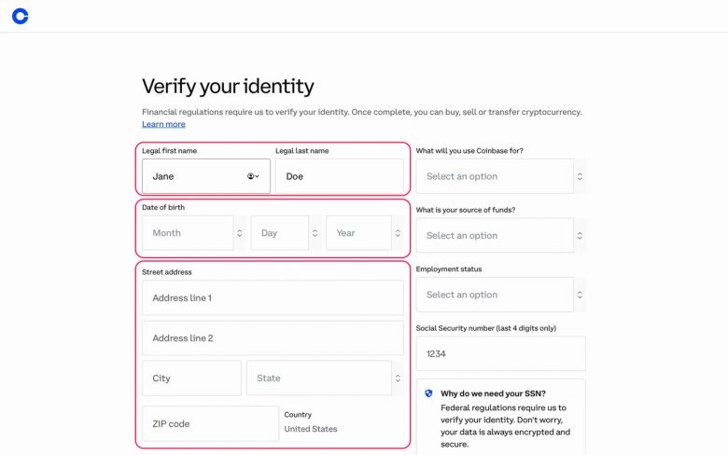Click the Address line 1 field
Image resolution: width=728 pixels, height=455 pixels.
273,298
